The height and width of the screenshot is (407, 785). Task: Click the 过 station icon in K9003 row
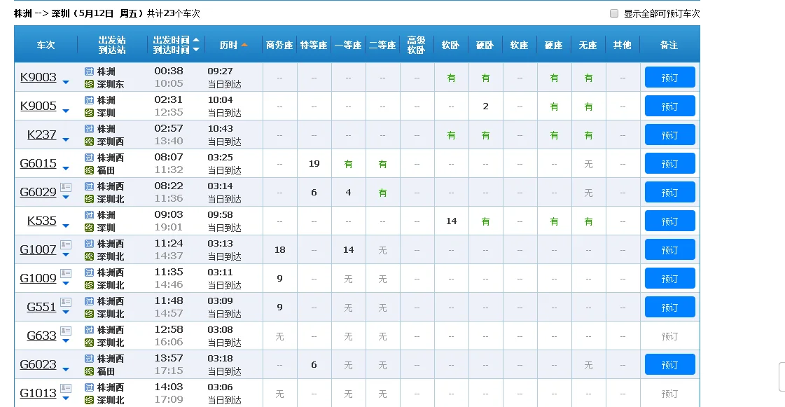[89, 71]
